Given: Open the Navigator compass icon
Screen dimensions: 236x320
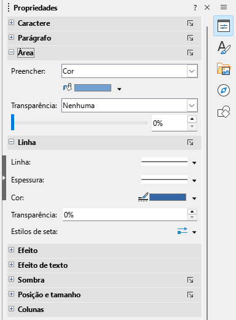Looking at the screenshot, I should (224, 90).
